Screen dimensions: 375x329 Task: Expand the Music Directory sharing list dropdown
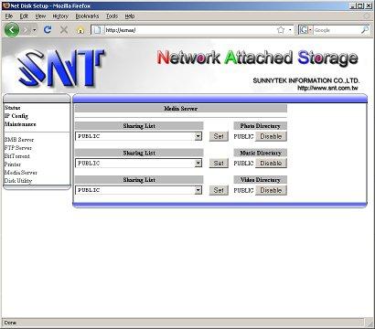pyautogui.click(x=198, y=163)
